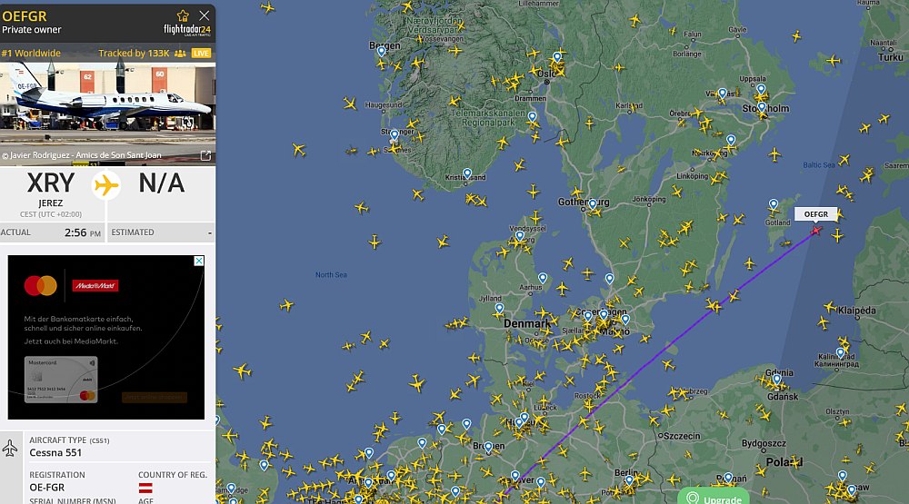Select the Gothenburg airport pin
This screenshot has width=909, height=504.
592,204
